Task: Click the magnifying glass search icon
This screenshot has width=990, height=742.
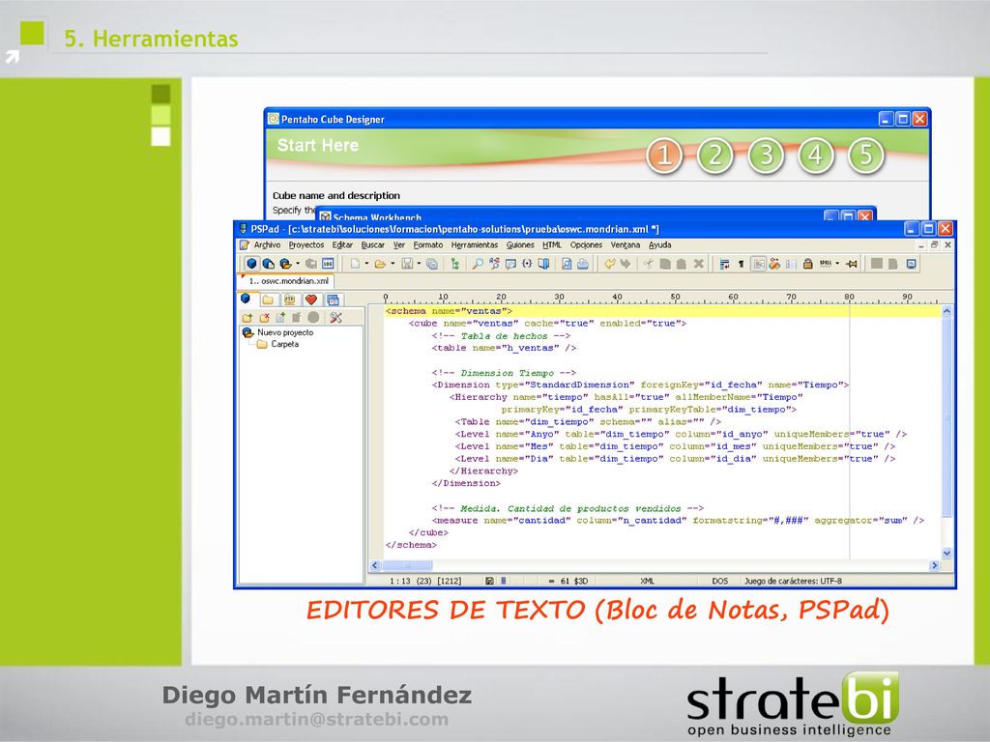Action: 478,263
